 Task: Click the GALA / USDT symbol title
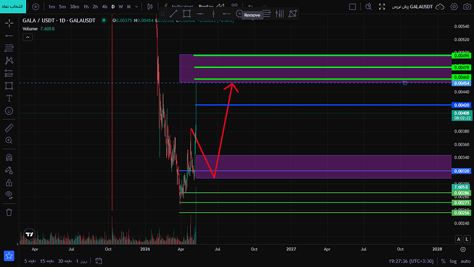click(x=59, y=21)
